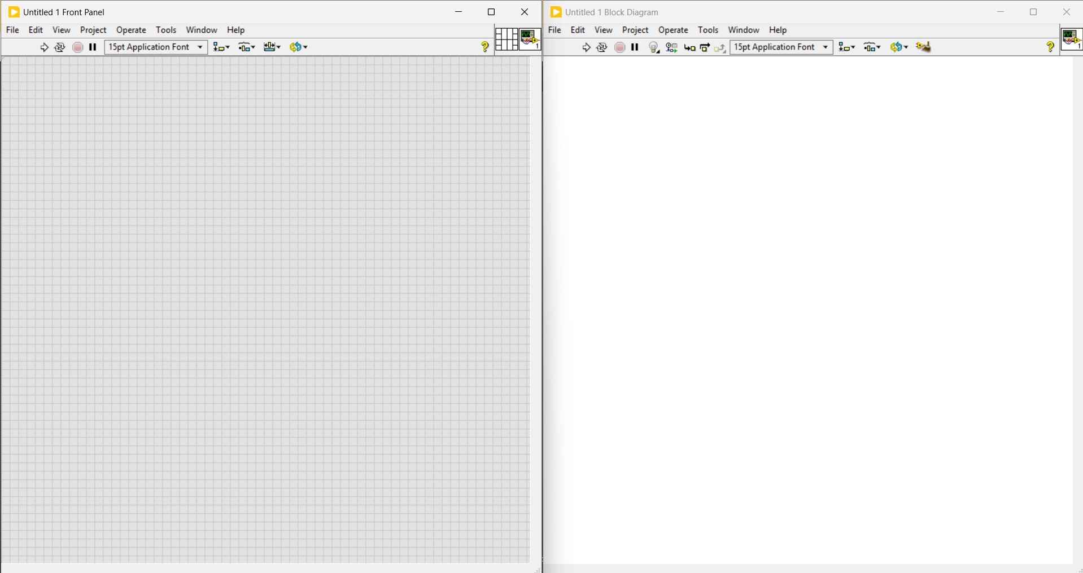Click the Front Panel connector pane grid
Image resolution: width=1083 pixels, height=573 pixels.
(506, 39)
